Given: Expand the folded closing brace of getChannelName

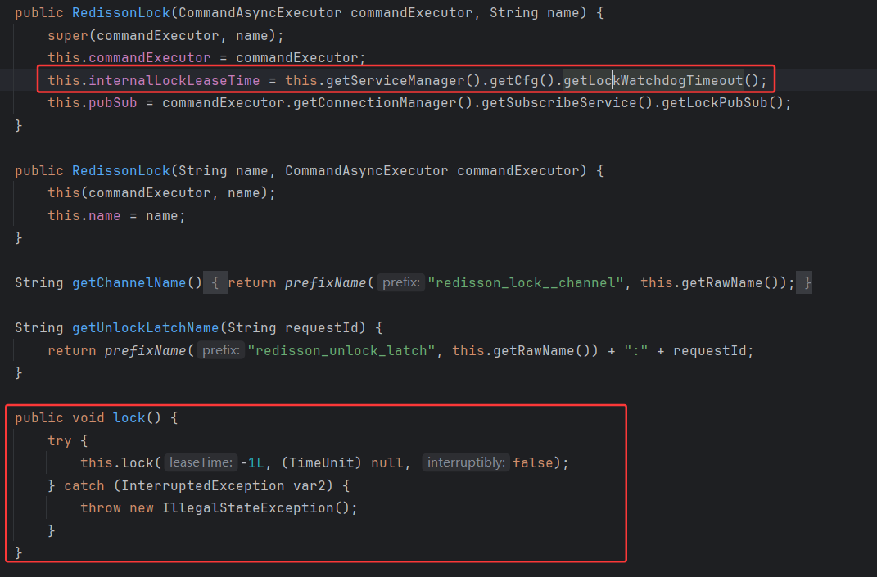Looking at the screenshot, I should (x=807, y=283).
